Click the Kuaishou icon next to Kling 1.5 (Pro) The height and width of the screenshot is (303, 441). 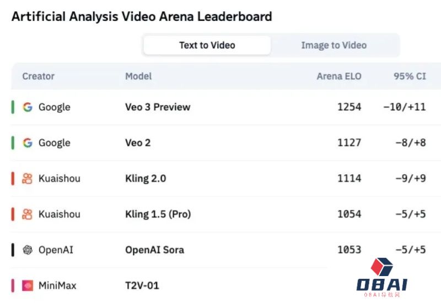[x=27, y=214]
